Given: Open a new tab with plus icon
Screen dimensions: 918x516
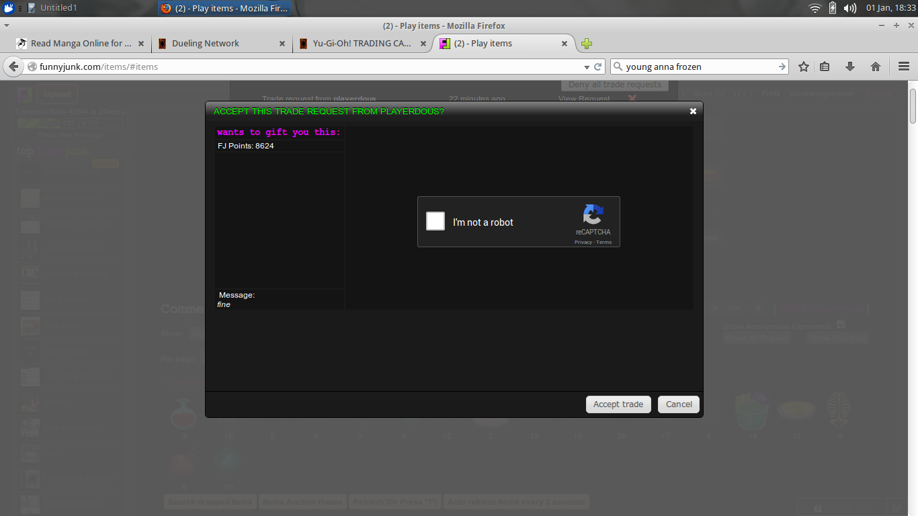Looking at the screenshot, I should coord(587,44).
